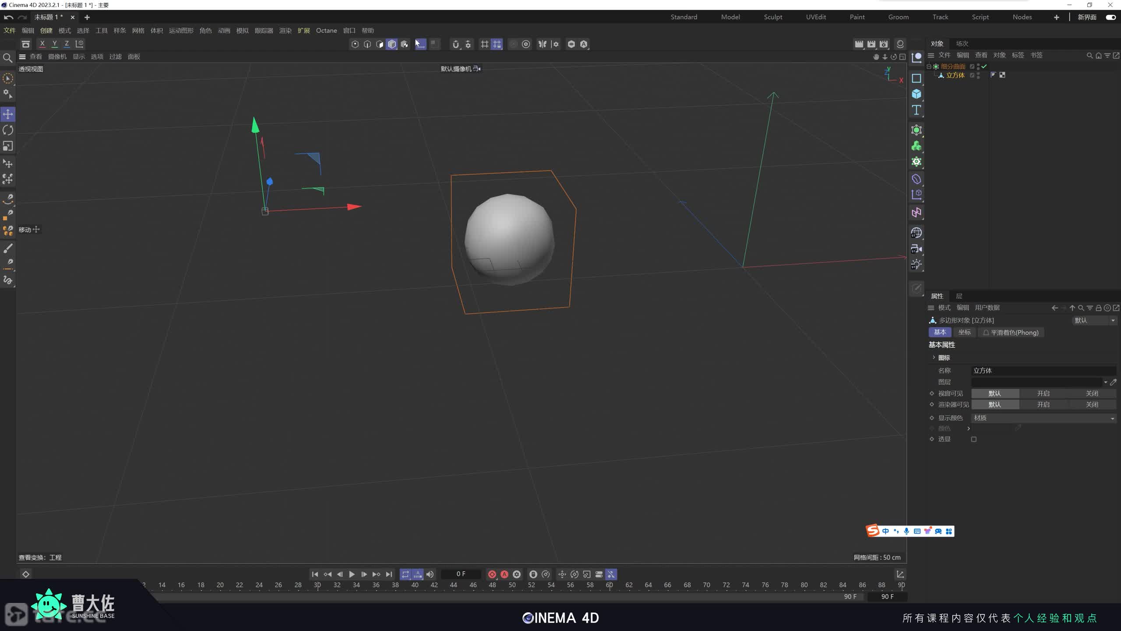Select the Rotate tool in left toolbar
Viewport: 1121px width, 631px height.
pos(8,130)
